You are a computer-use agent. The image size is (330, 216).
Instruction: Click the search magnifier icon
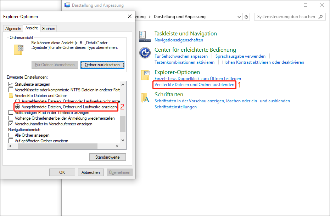320,17
